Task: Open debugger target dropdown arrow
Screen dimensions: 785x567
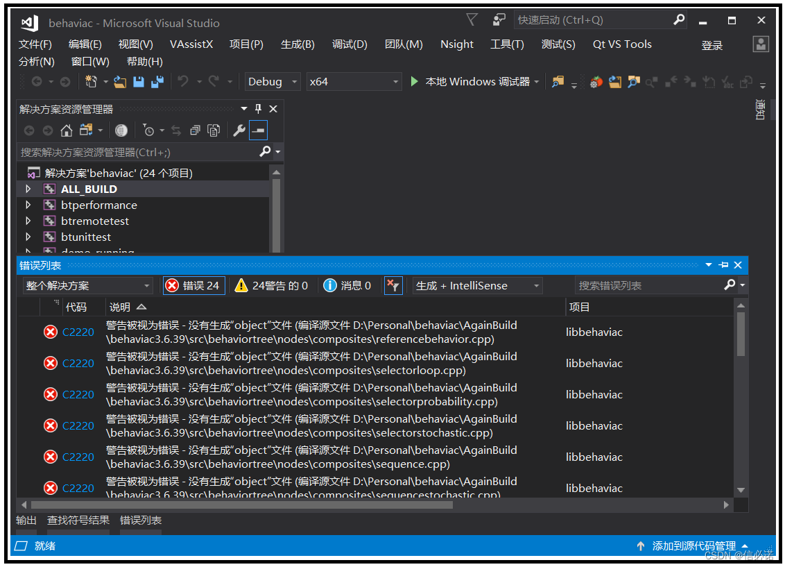Action: (x=537, y=82)
